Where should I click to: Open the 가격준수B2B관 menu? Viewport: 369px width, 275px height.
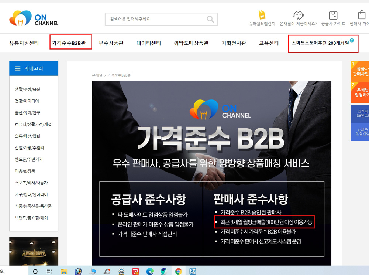click(x=69, y=43)
